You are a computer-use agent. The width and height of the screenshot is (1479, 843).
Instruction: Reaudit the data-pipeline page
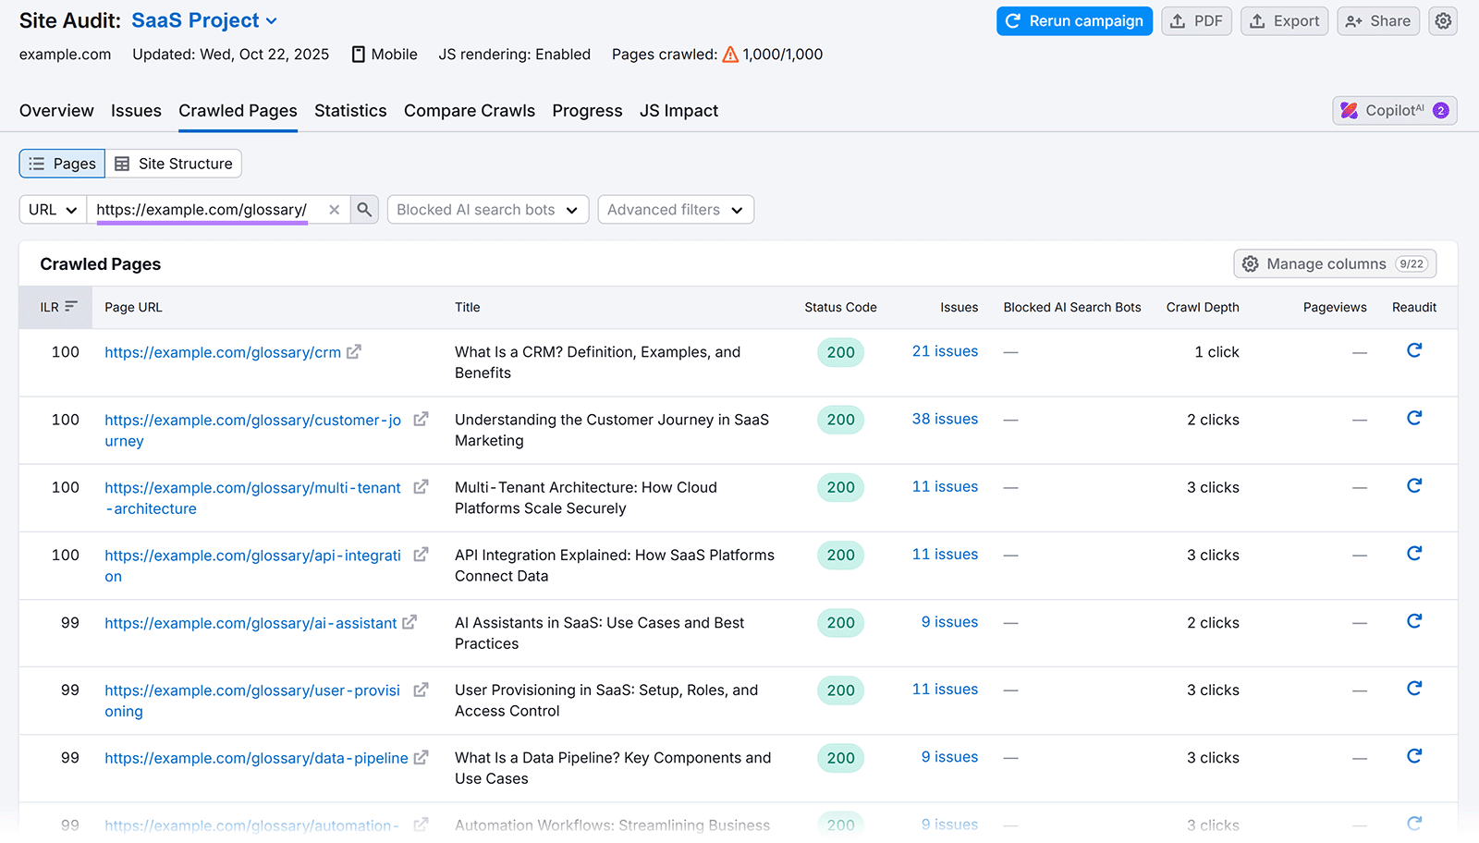pos(1414,756)
